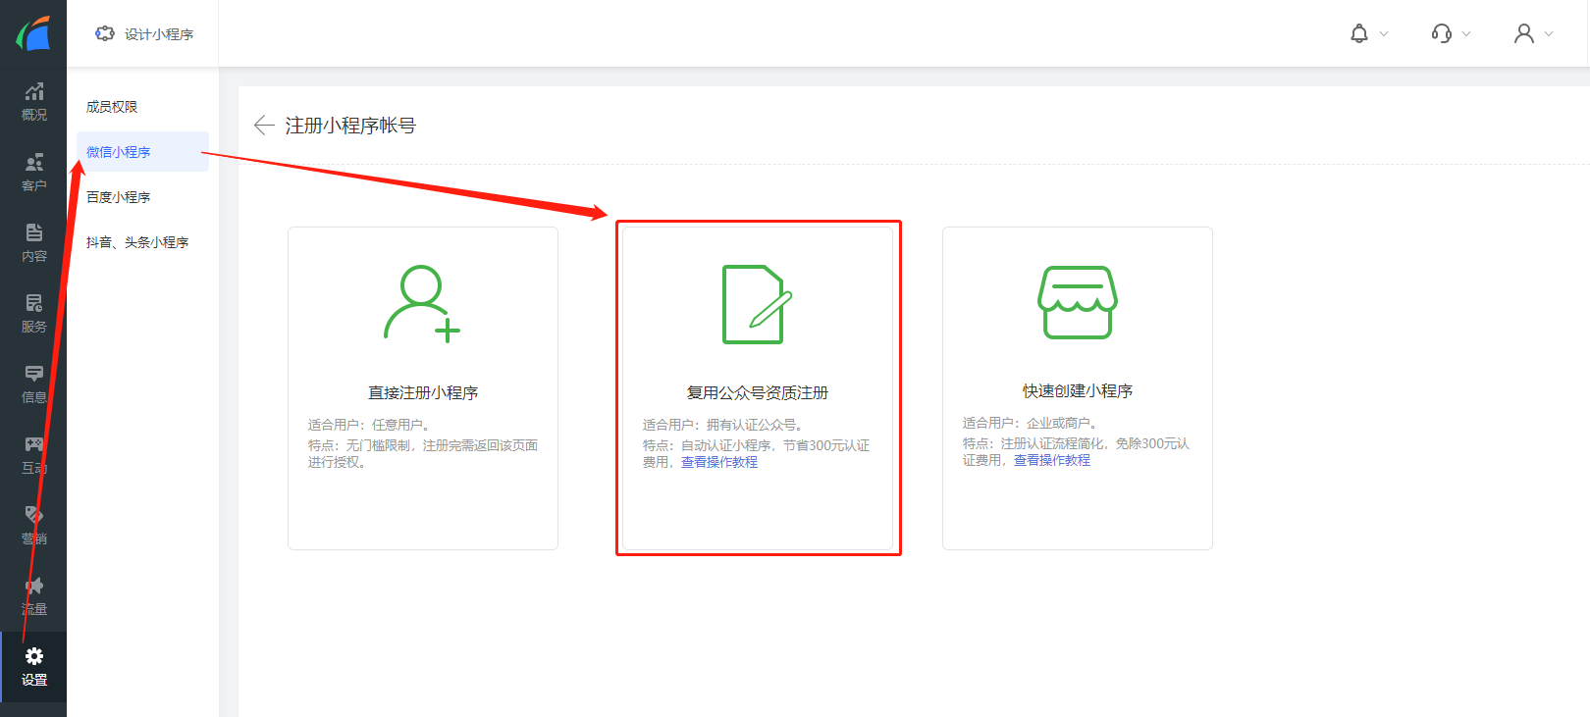
Task: Click the 设置 settings gear icon
Action: point(33,657)
